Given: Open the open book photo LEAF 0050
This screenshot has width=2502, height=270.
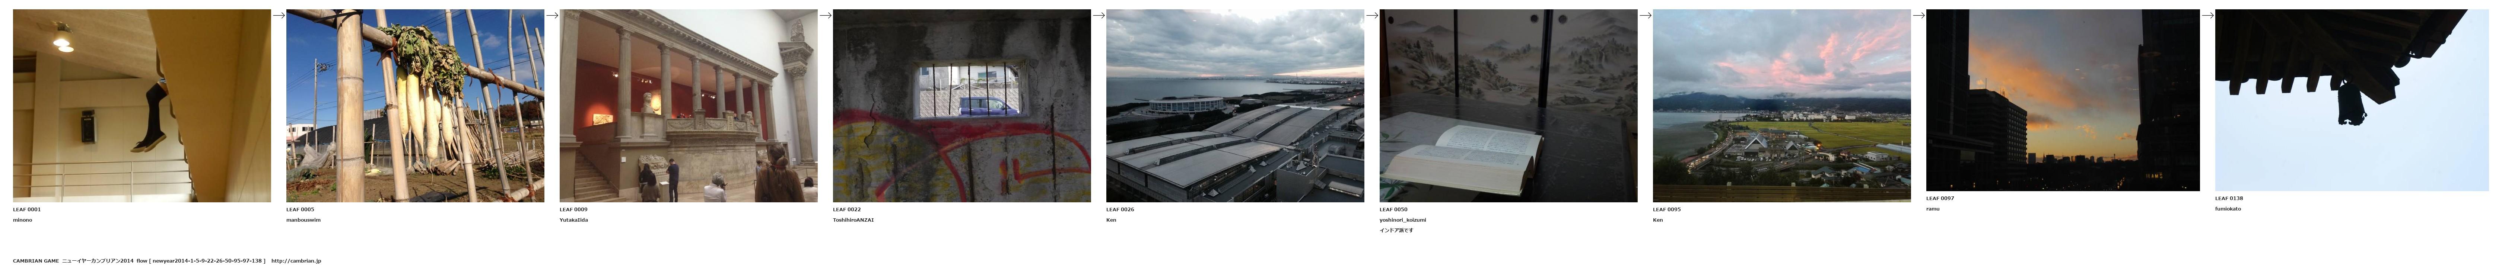Looking at the screenshot, I should [x=1508, y=106].
